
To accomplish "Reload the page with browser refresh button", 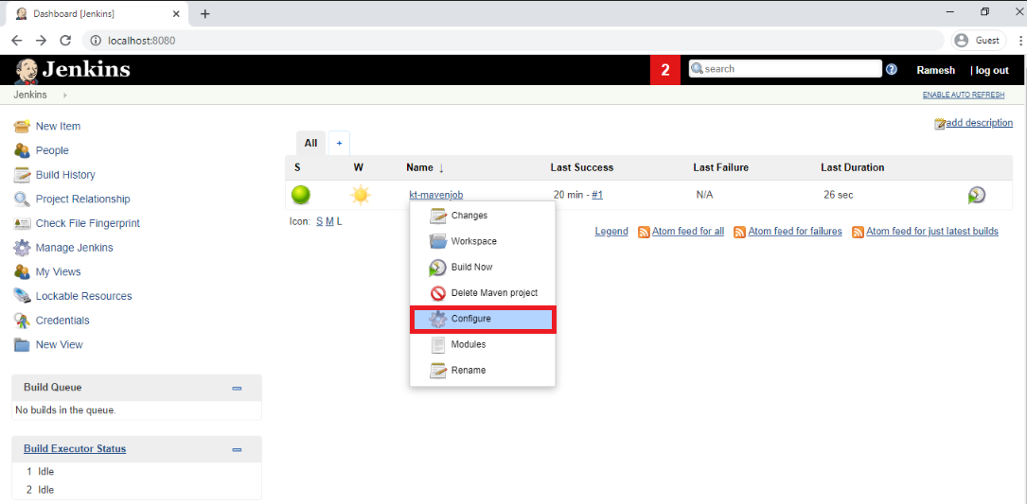I will click(65, 41).
